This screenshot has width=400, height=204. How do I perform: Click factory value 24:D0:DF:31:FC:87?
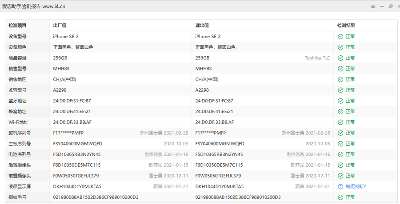coord(72,101)
